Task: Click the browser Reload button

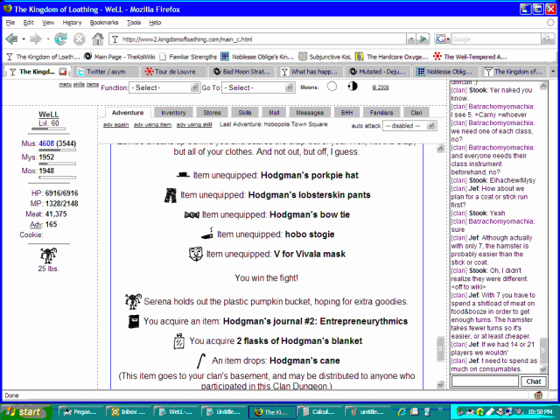Action: point(60,39)
